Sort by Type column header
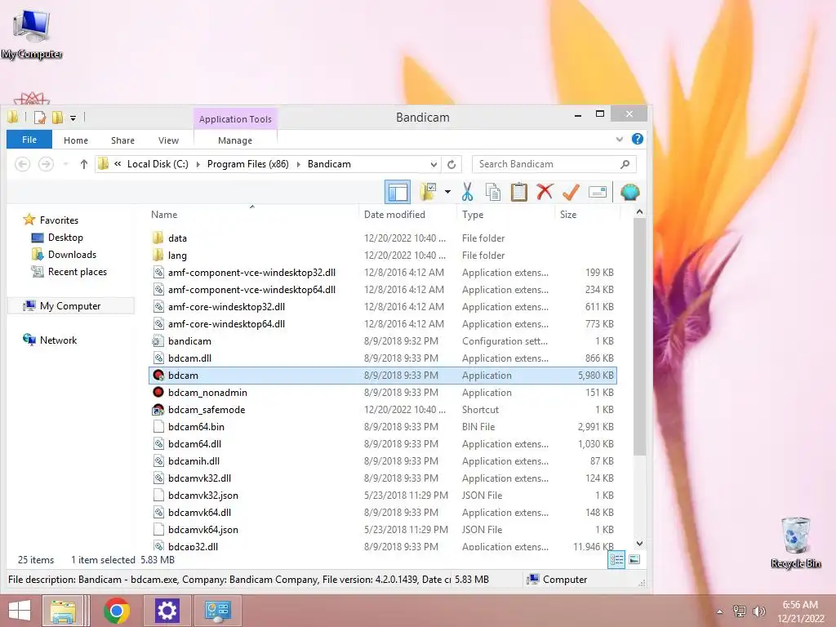Image resolution: width=836 pixels, height=627 pixels. coord(473,215)
